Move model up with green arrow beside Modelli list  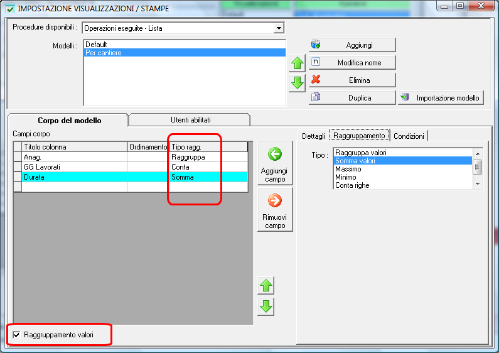pyautogui.click(x=298, y=63)
